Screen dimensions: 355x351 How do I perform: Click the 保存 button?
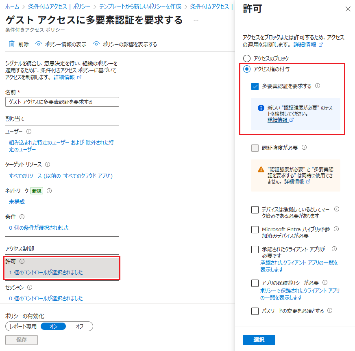point(22,340)
